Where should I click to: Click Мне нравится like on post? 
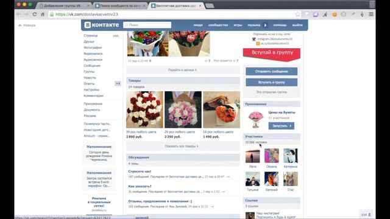click(226, 61)
